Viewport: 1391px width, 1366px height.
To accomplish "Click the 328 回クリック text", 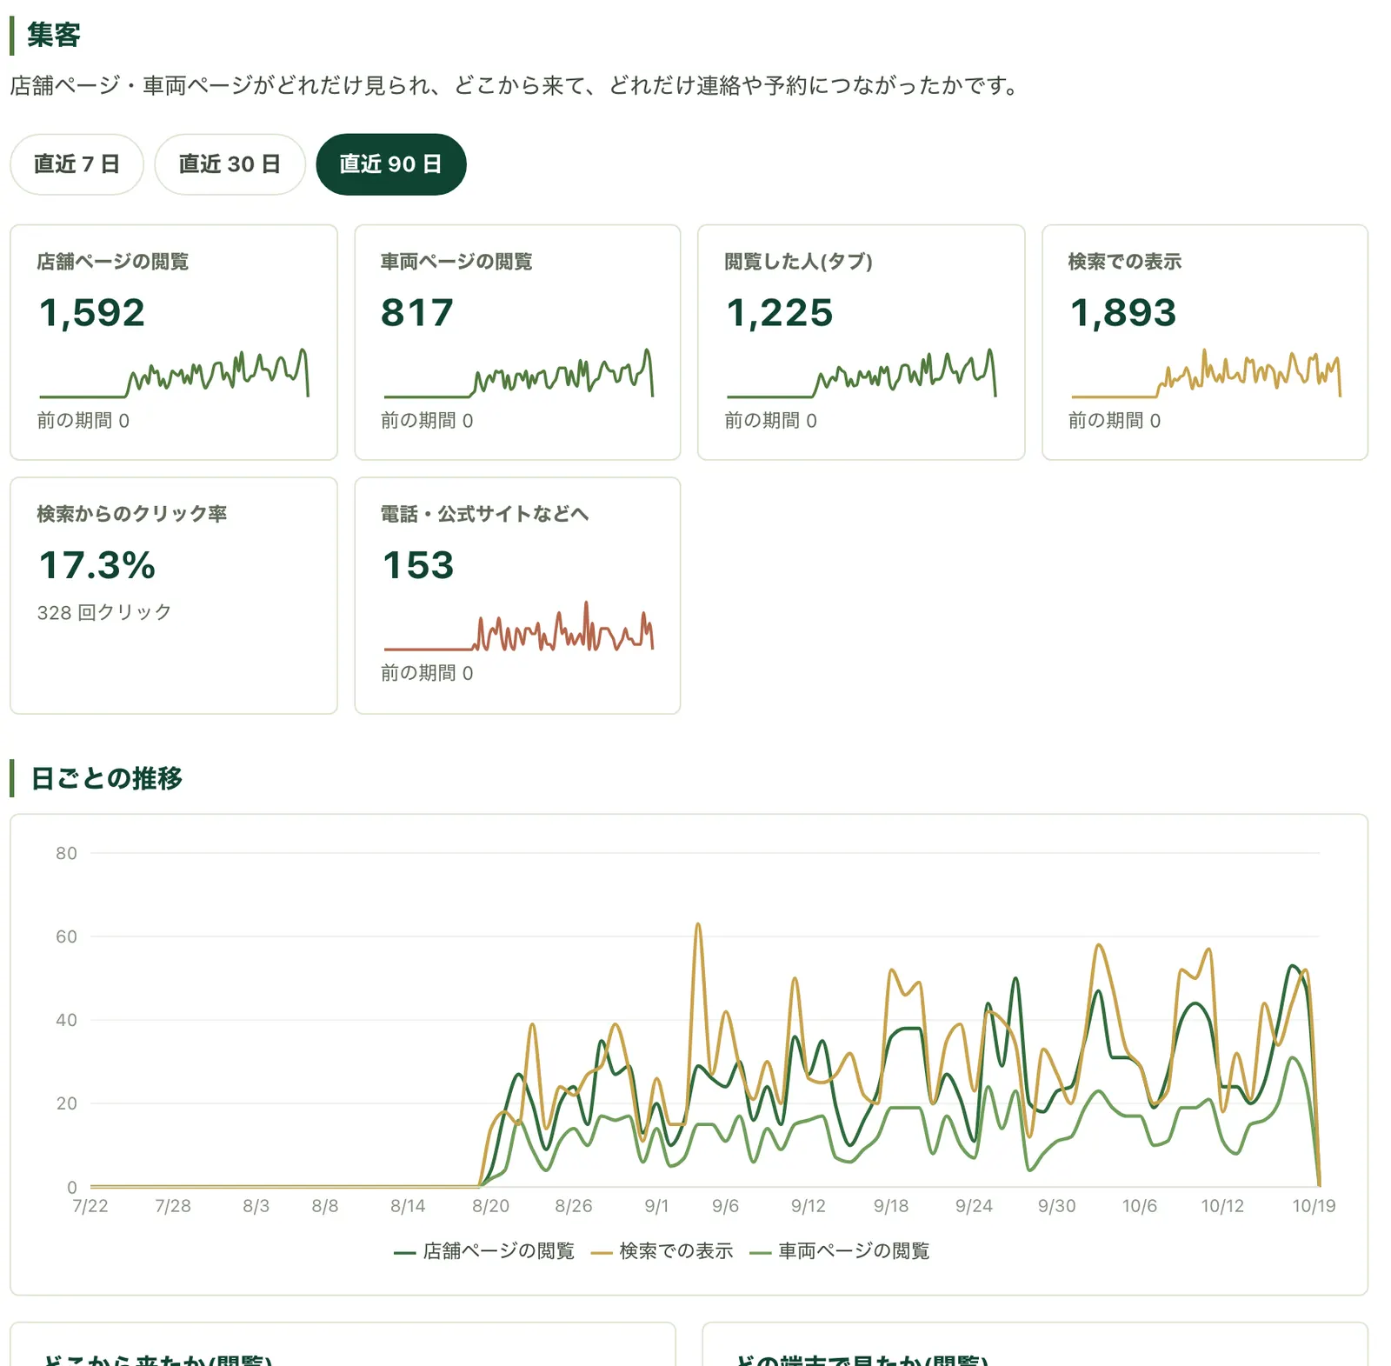I will pos(104,612).
